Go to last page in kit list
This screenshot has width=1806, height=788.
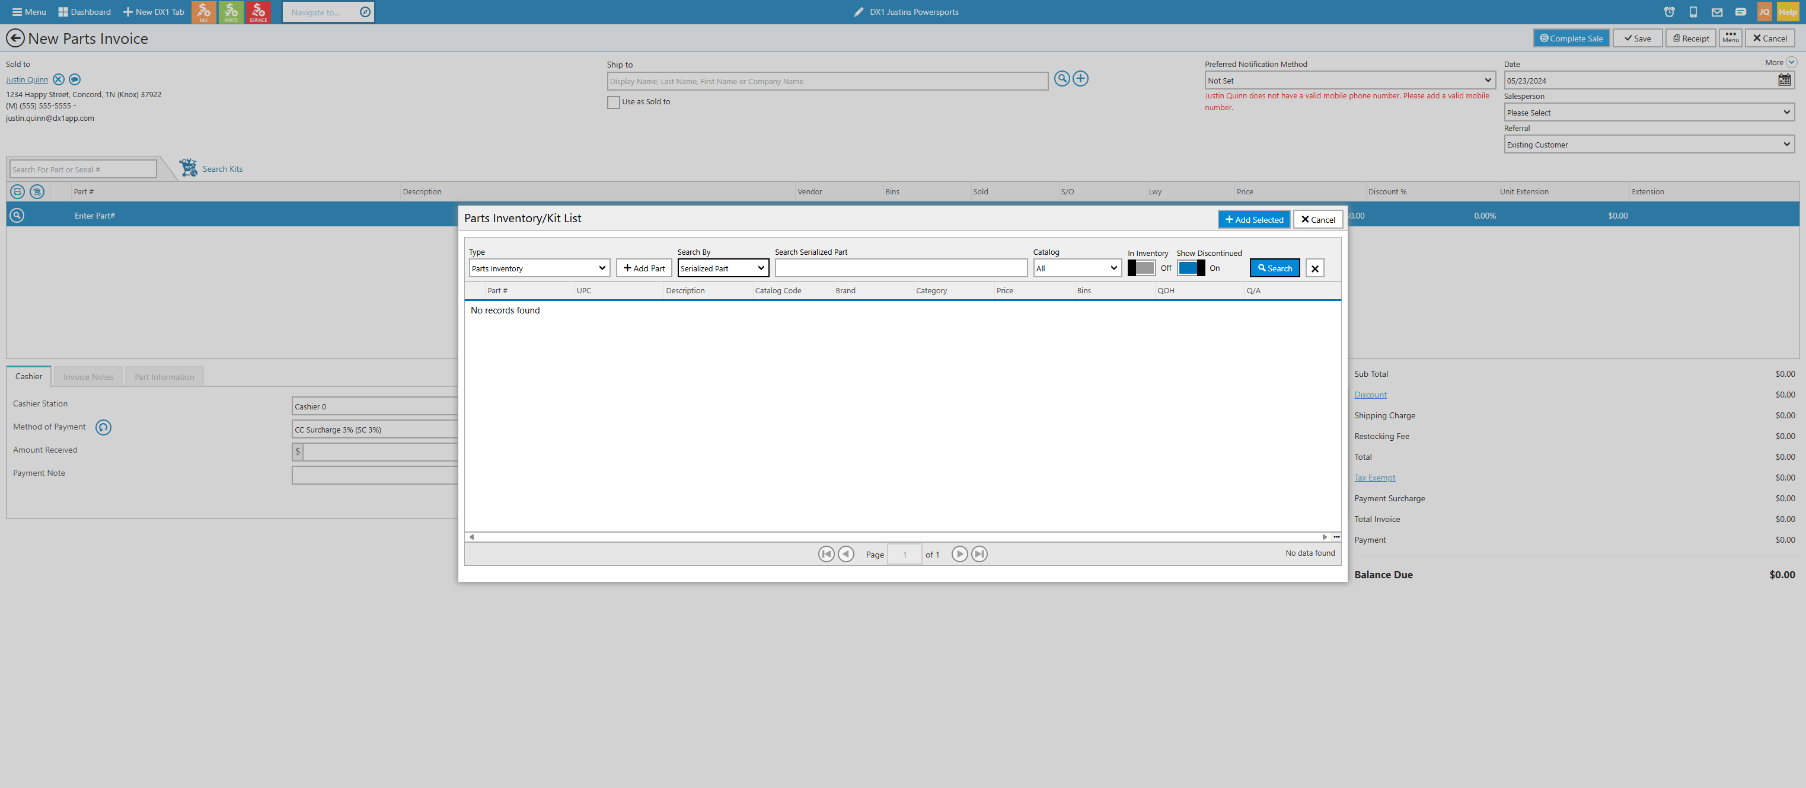[x=979, y=554]
